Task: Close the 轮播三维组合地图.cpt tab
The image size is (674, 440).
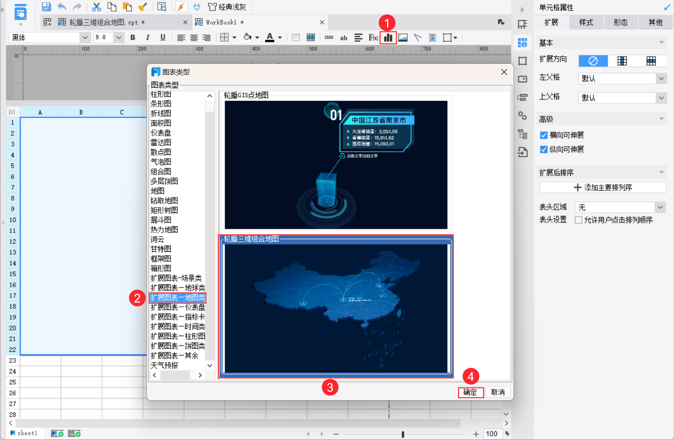Action: point(185,22)
